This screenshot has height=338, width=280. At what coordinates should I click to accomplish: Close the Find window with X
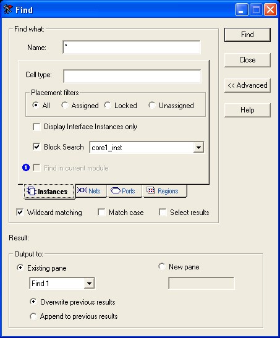[270, 10]
